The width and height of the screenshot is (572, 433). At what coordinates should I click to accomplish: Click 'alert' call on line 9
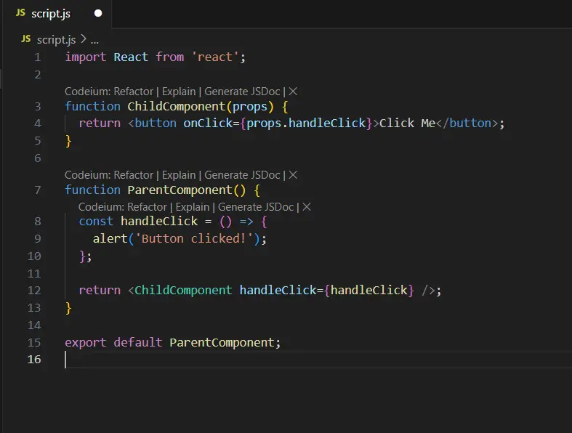tap(110, 238)
